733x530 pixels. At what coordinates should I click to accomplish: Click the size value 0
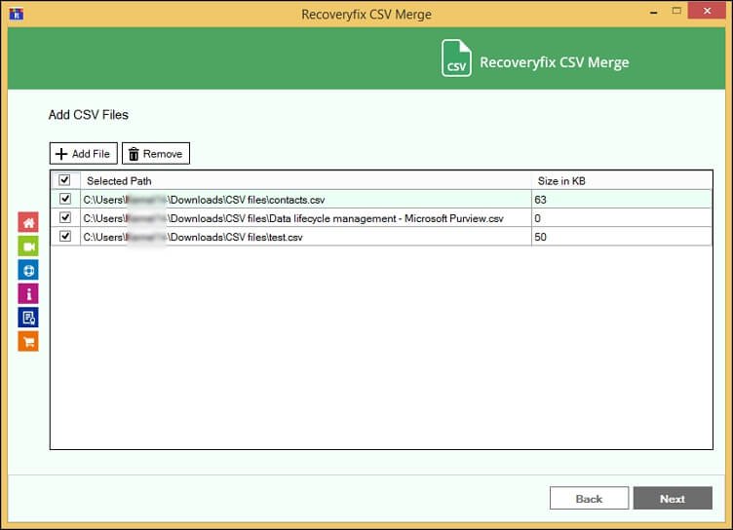pyautogui.click(x=538, y=219)
